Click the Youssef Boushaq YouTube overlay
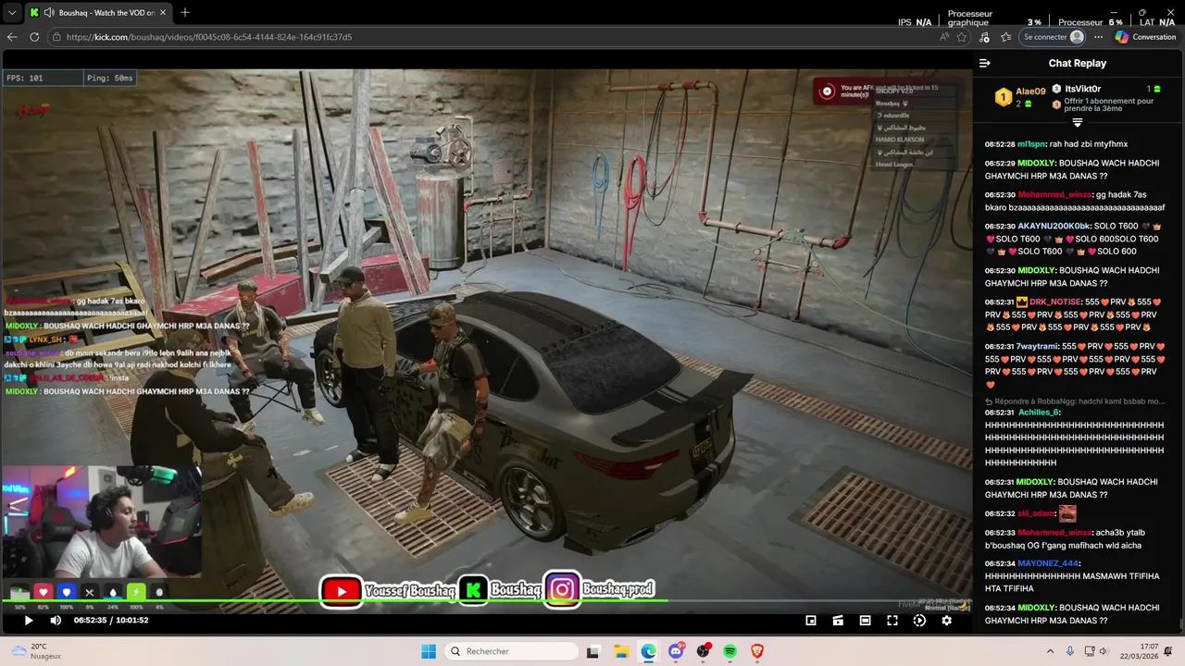This screenshot has height=666, width=1185. [388, 590]
